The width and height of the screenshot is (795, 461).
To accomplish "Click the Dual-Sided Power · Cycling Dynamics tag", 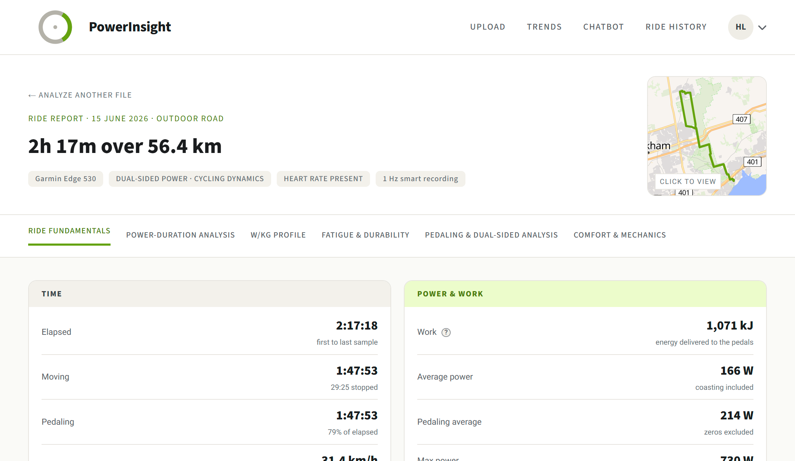I will 190,179.
